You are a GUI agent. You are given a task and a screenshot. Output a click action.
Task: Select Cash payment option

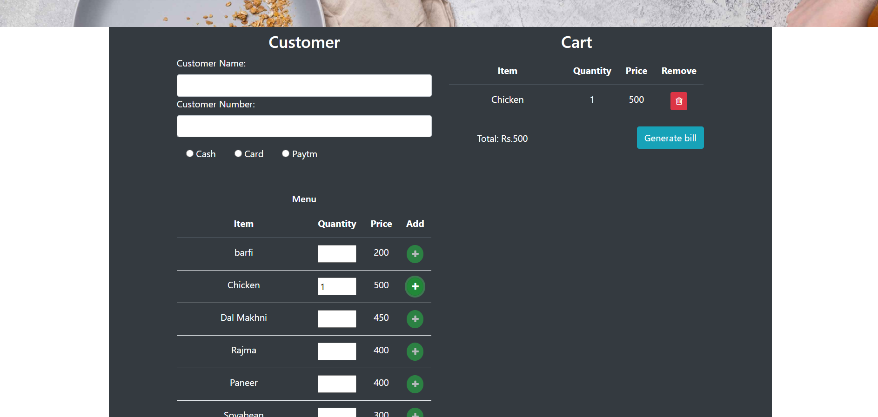tap(190, 153)
